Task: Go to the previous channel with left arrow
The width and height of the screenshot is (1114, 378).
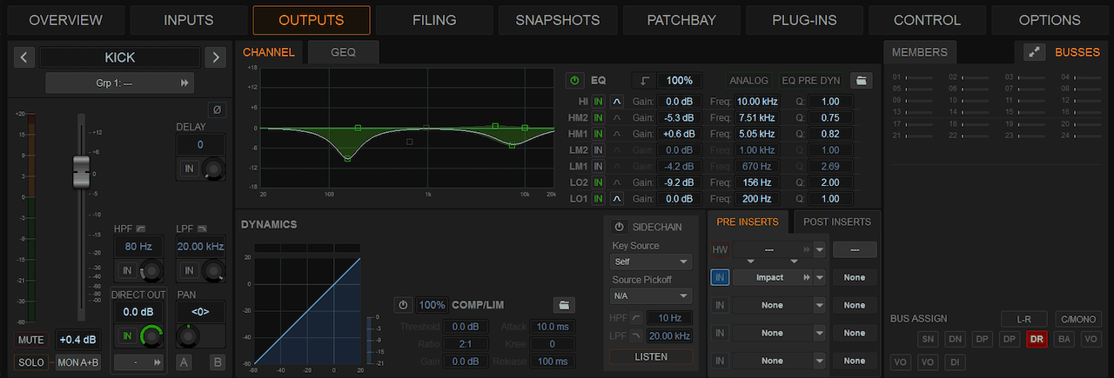Action: [x=24, y=58]
